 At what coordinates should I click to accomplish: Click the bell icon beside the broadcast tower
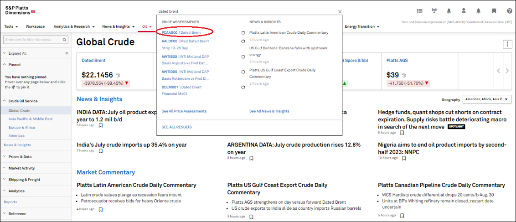[449, 11]
